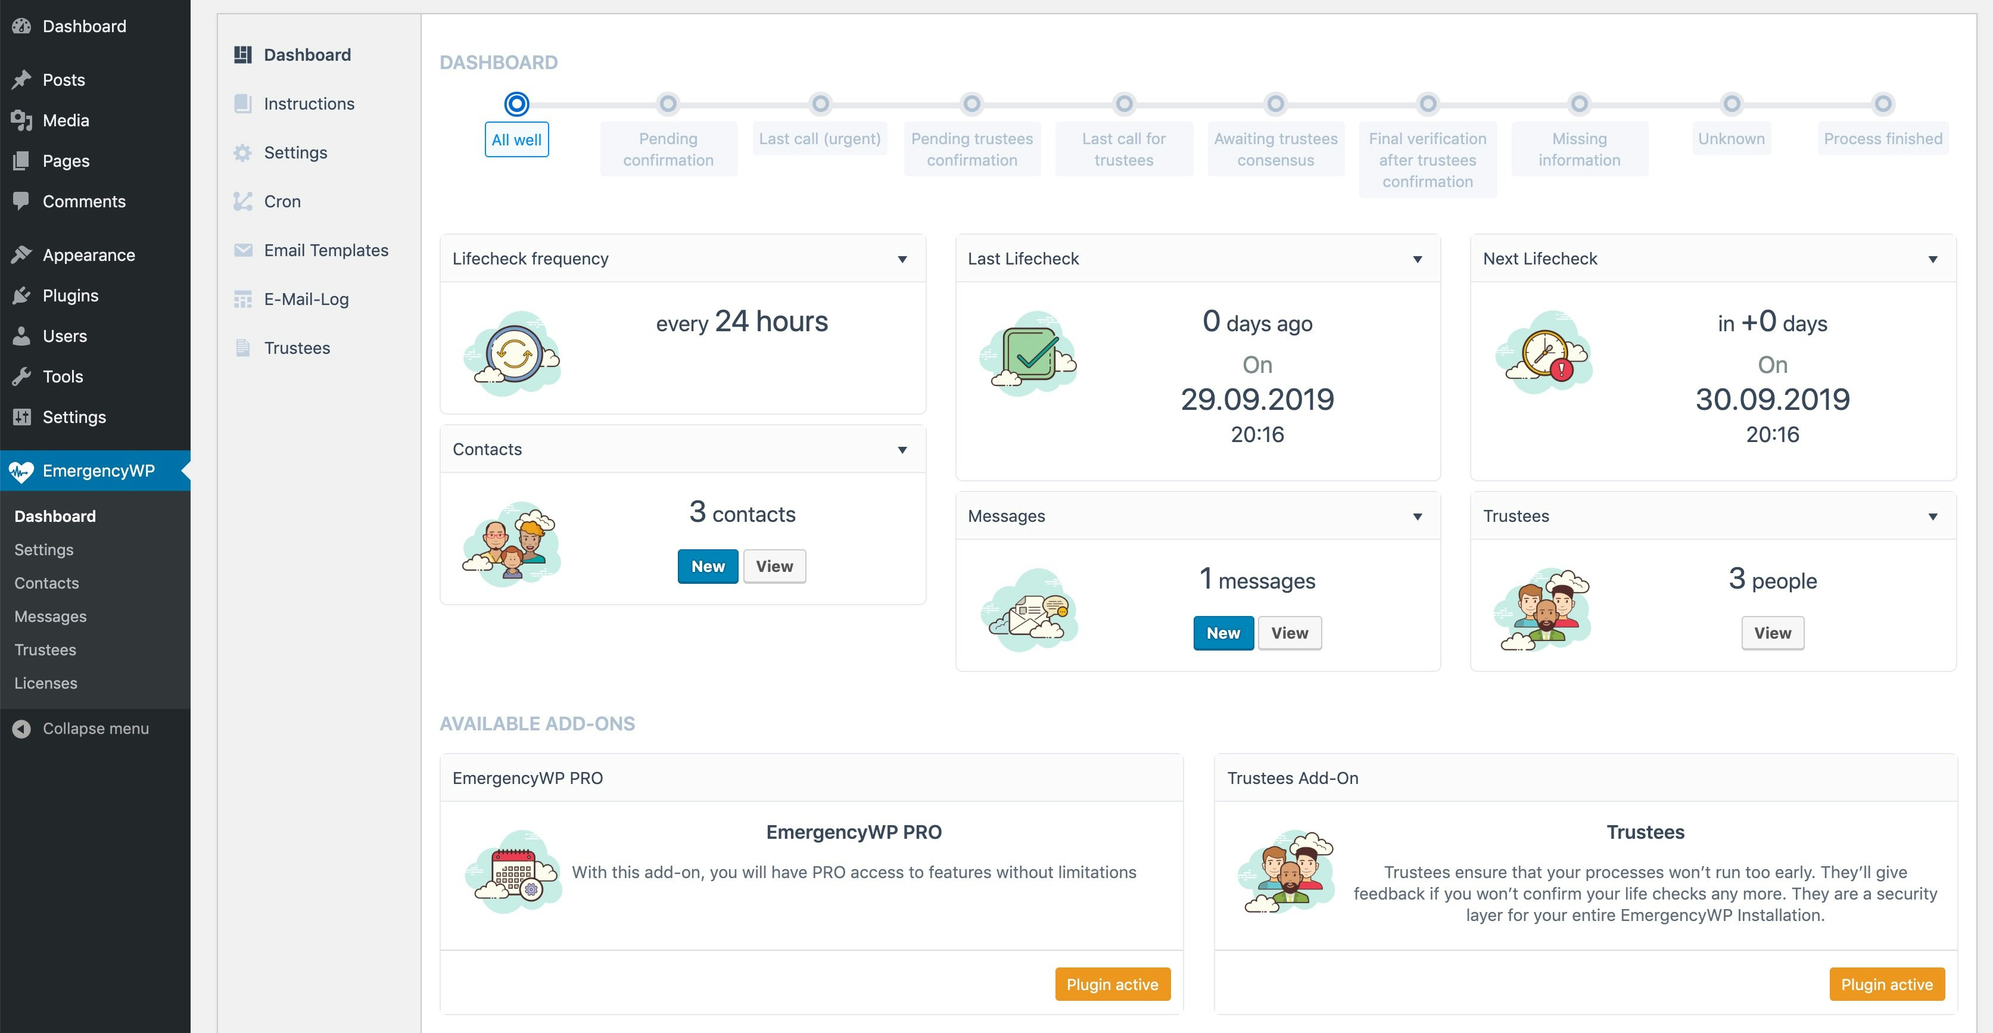Select the Process finished status circle

point(1882,104)
